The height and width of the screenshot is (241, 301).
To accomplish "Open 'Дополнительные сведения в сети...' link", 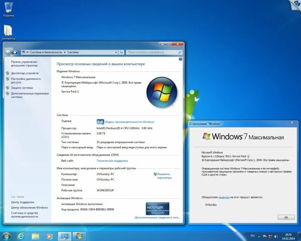I will click(x=157, y=217).
